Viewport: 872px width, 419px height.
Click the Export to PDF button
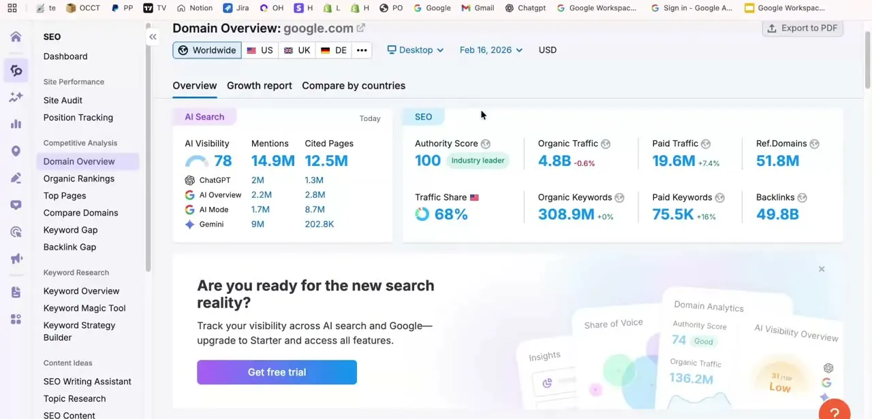pyautogui.click(x=803, y=28)
